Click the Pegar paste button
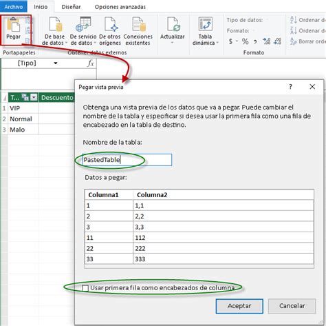This screenshot has width=326, height=326. [x=13, y=28]
